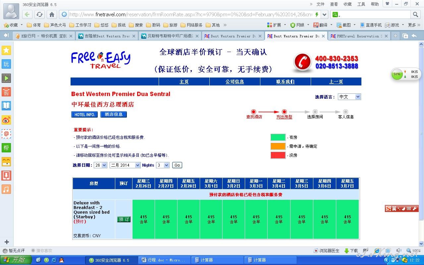This screenshot has height=265, width=424.
Task: Switch to E旅行网 特价机票 tab
Action: tap(44, 36)
